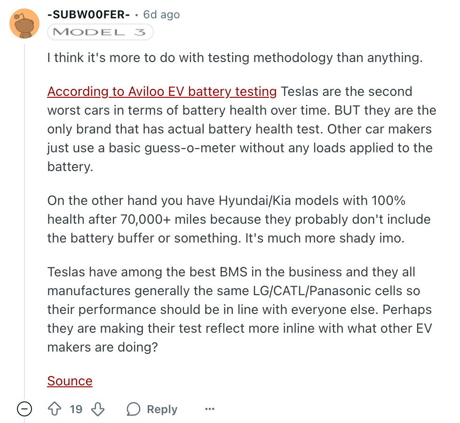
Task: Click the 6d ago timestamp
Action: [x=161, y=15]
